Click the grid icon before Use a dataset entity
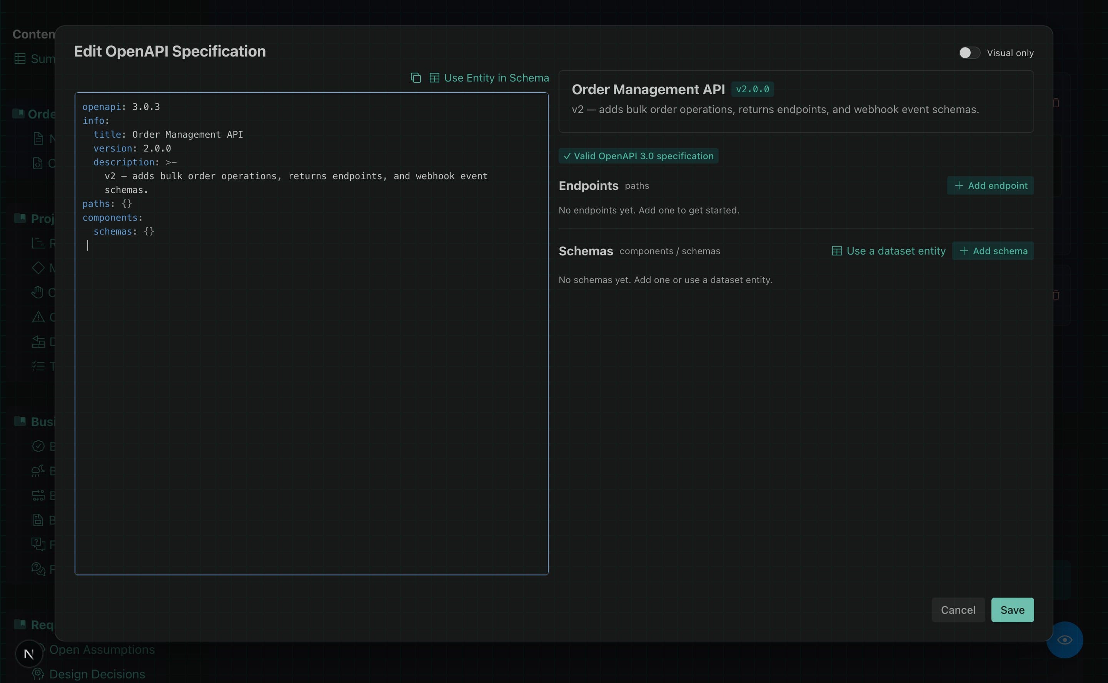Image resolution: width=1108 pixels, height=683 pixels. click(836, 251)
